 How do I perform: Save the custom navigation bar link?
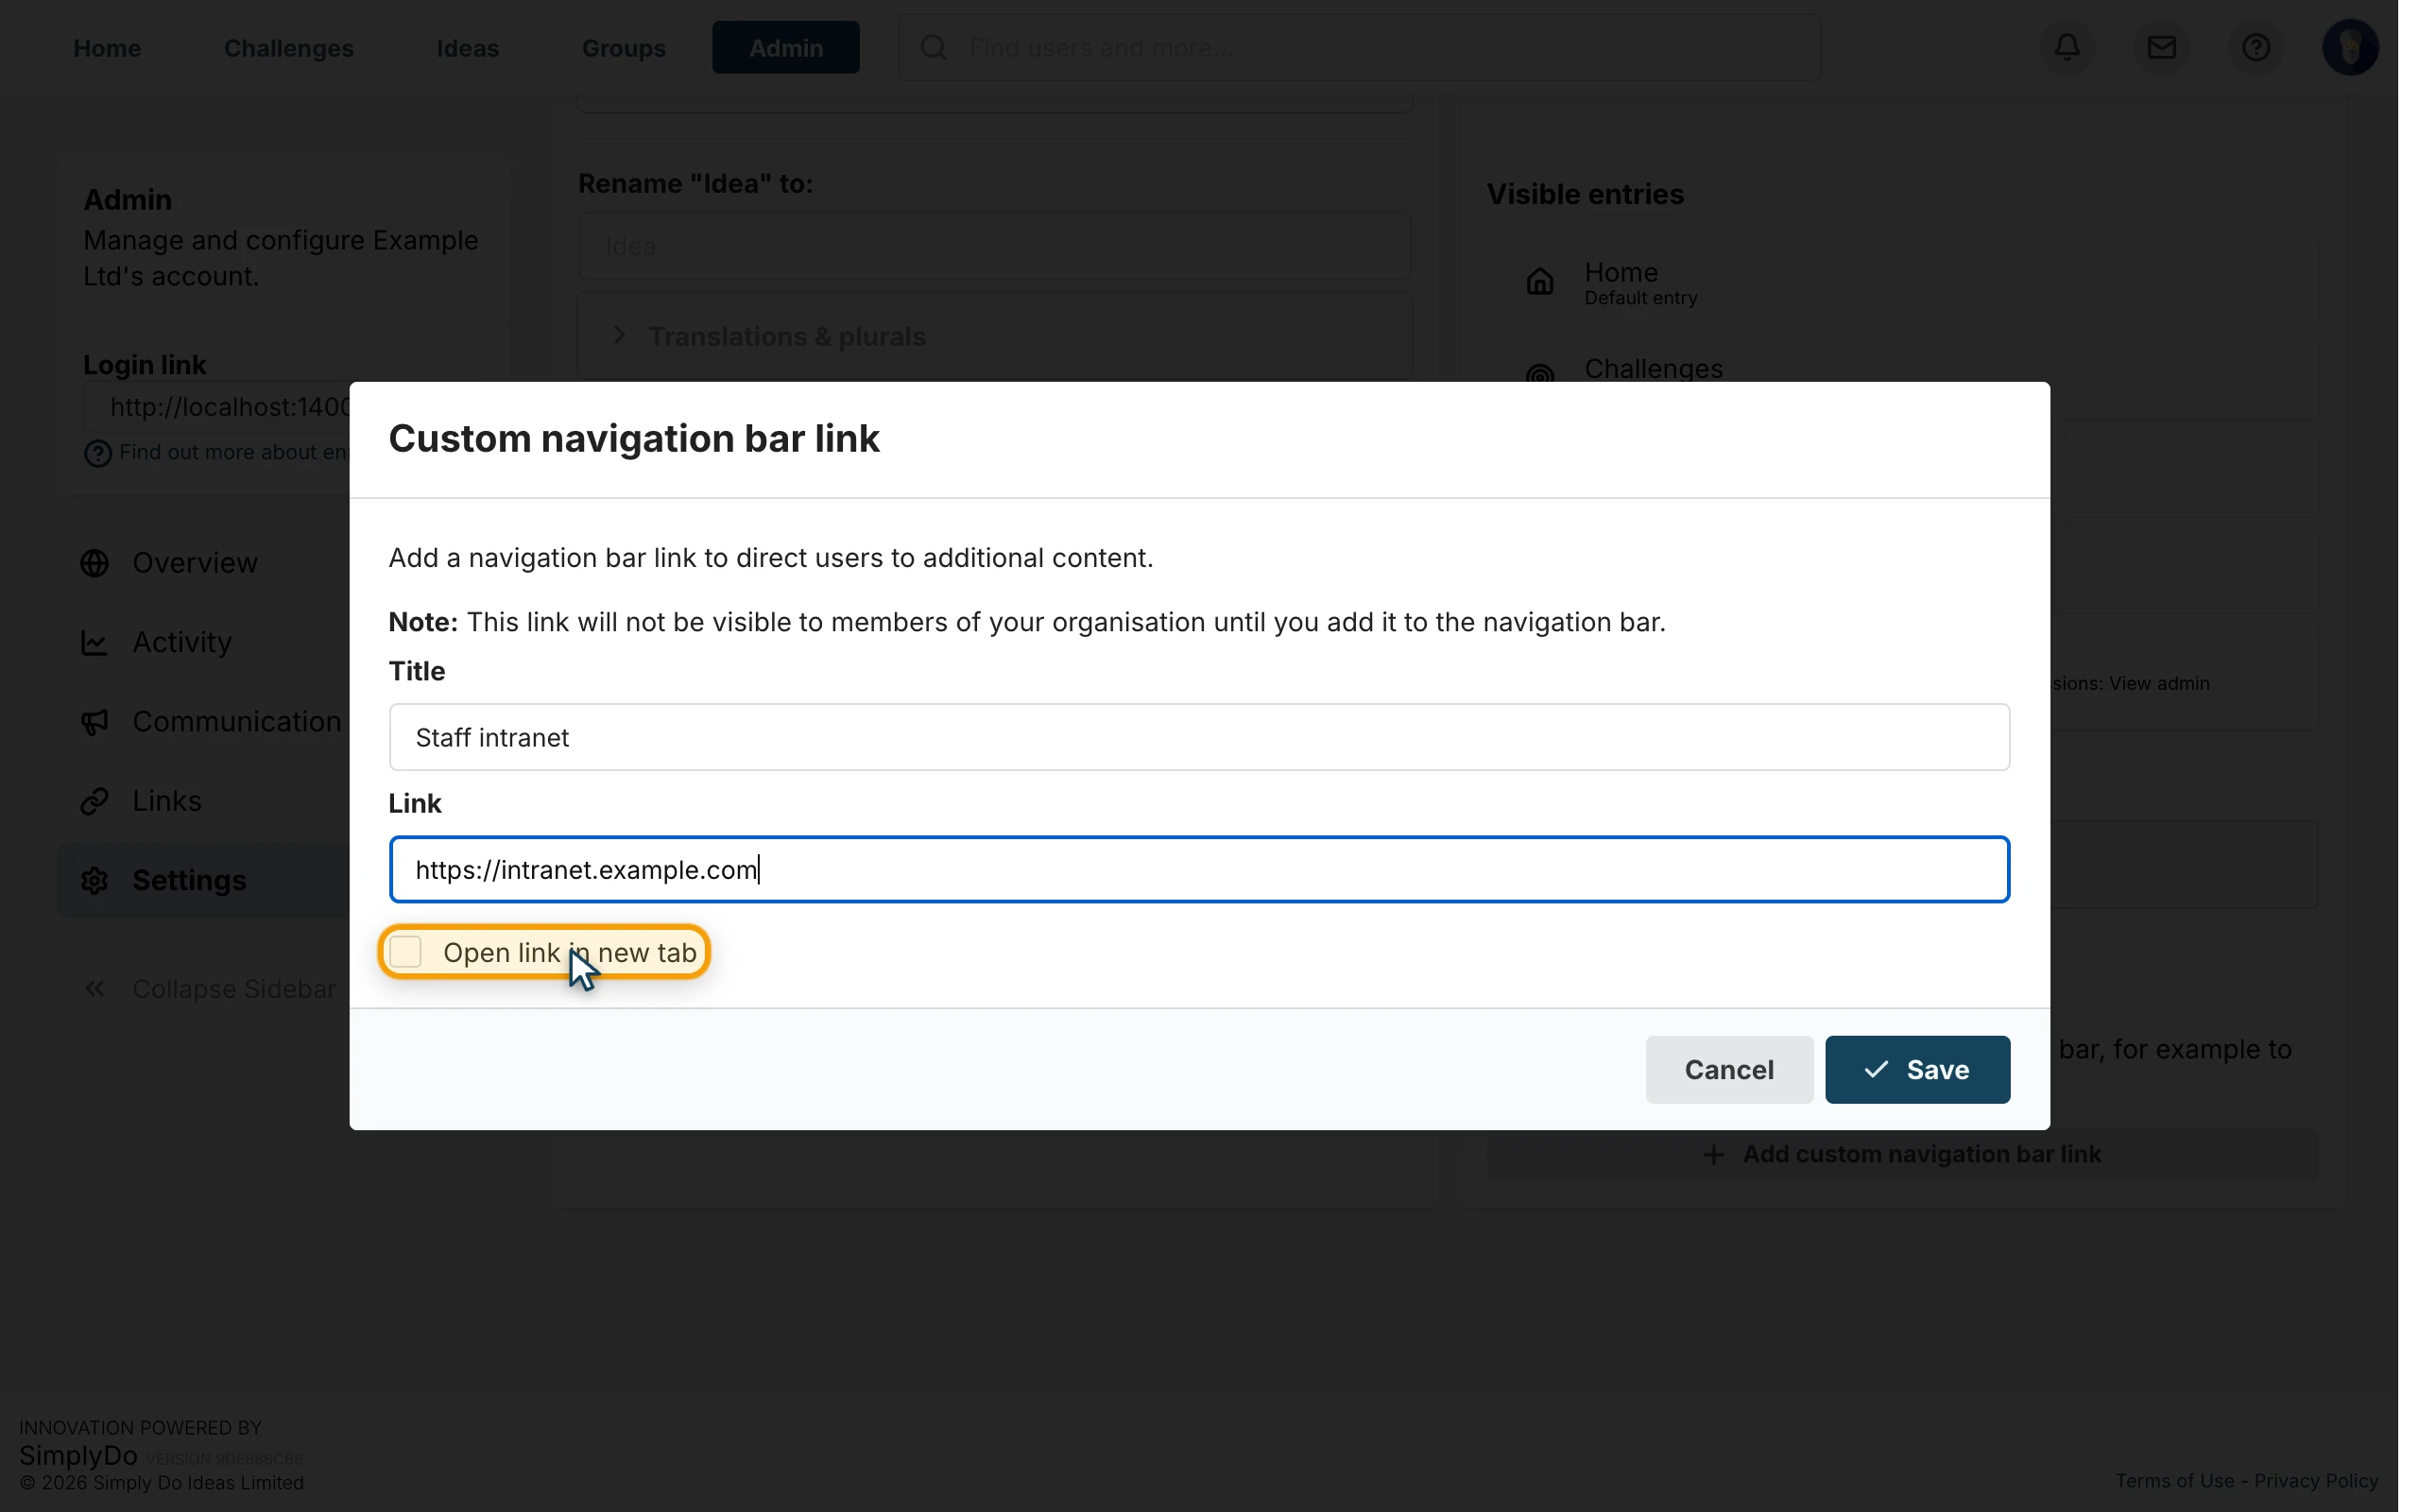point(1917,1070)
